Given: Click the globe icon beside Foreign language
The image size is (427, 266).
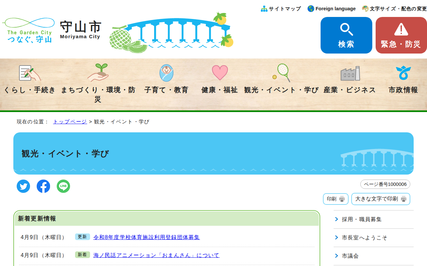Looking at the screenshot, I should click(311, 9).
